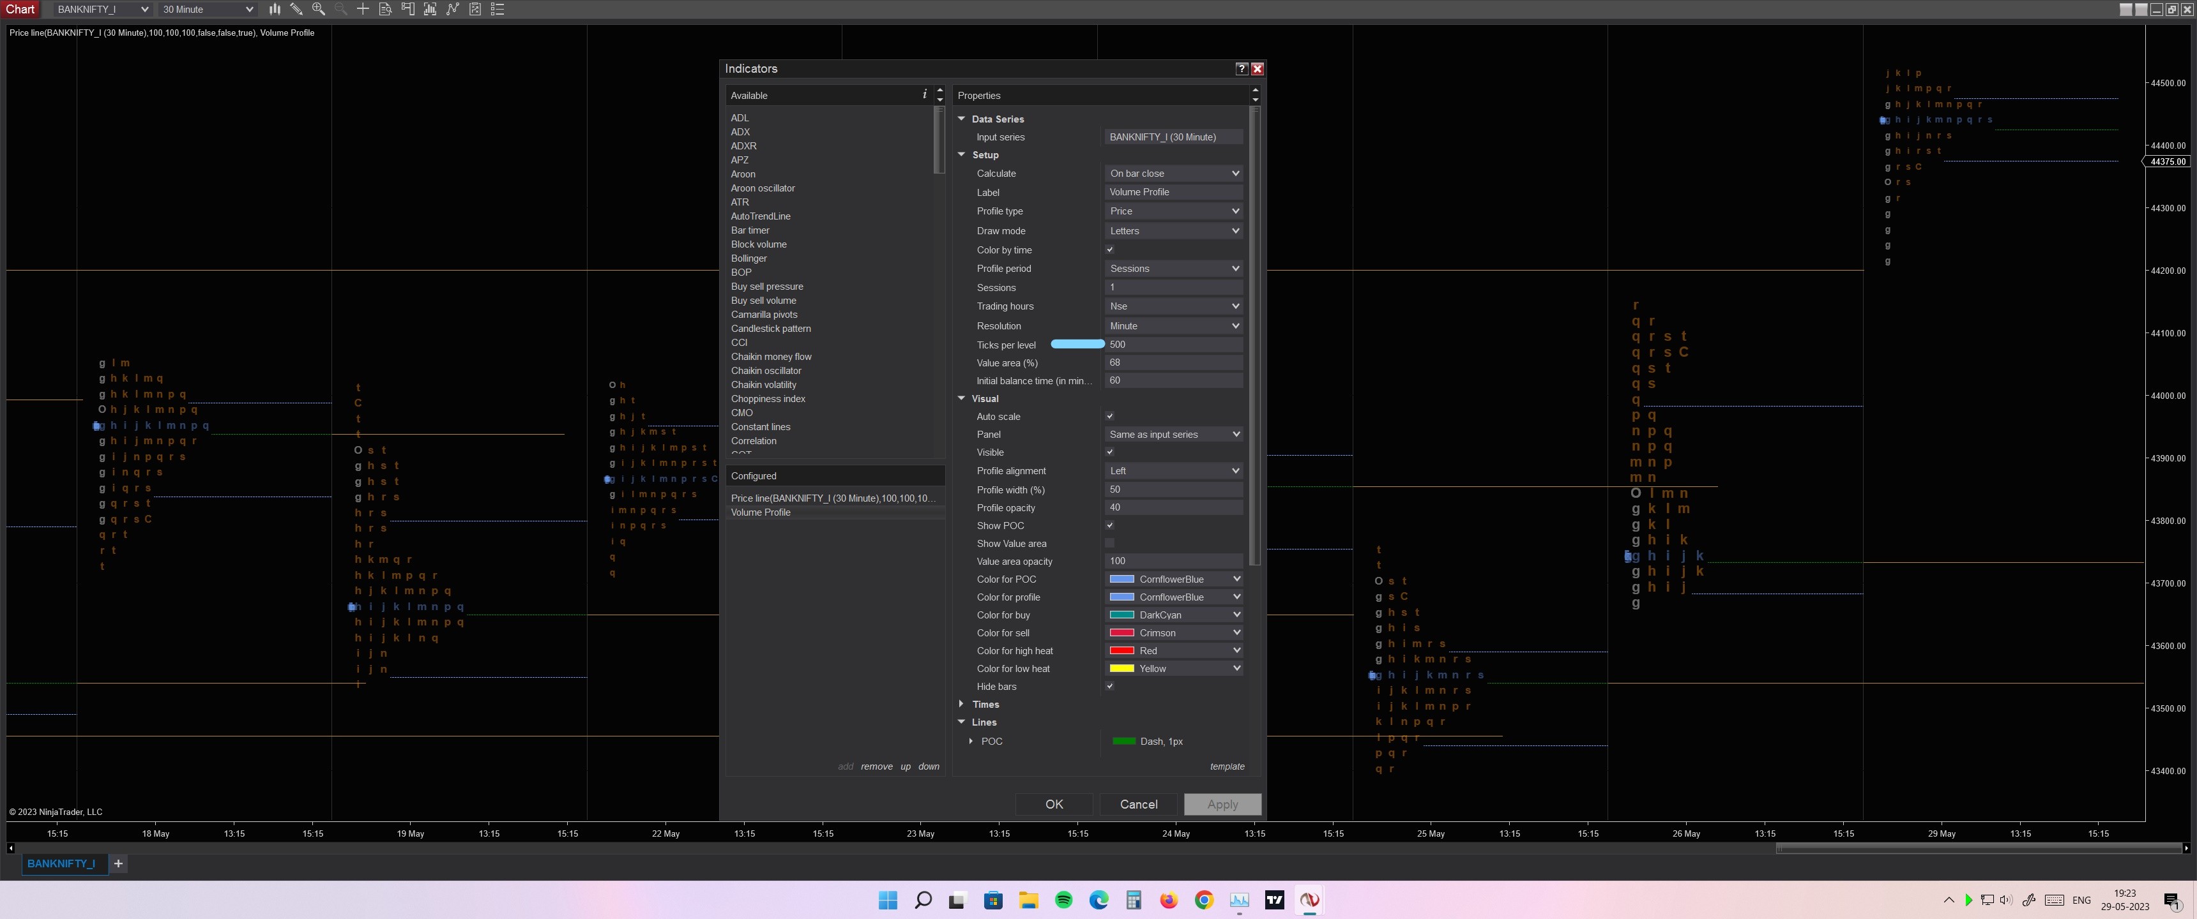Uncheck the Hide bars checkbox
The height and width of the screenshot is (919, 2197).
1109,686
